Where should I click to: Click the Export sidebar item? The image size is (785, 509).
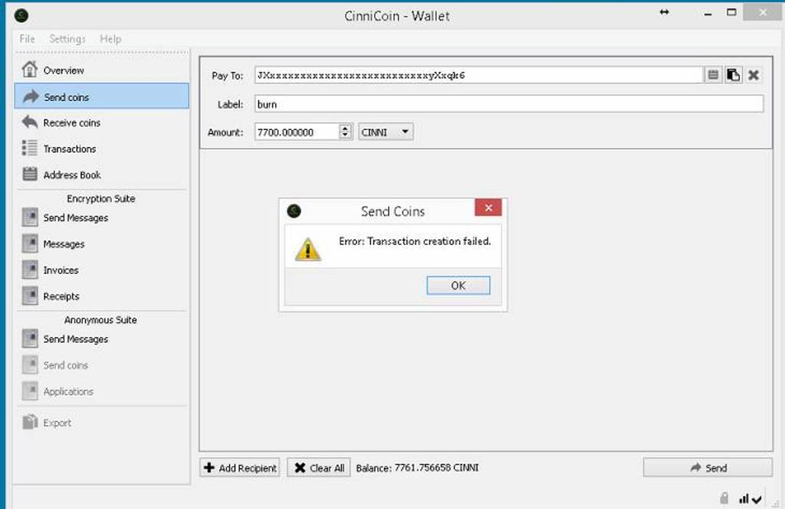click(102, 423)
